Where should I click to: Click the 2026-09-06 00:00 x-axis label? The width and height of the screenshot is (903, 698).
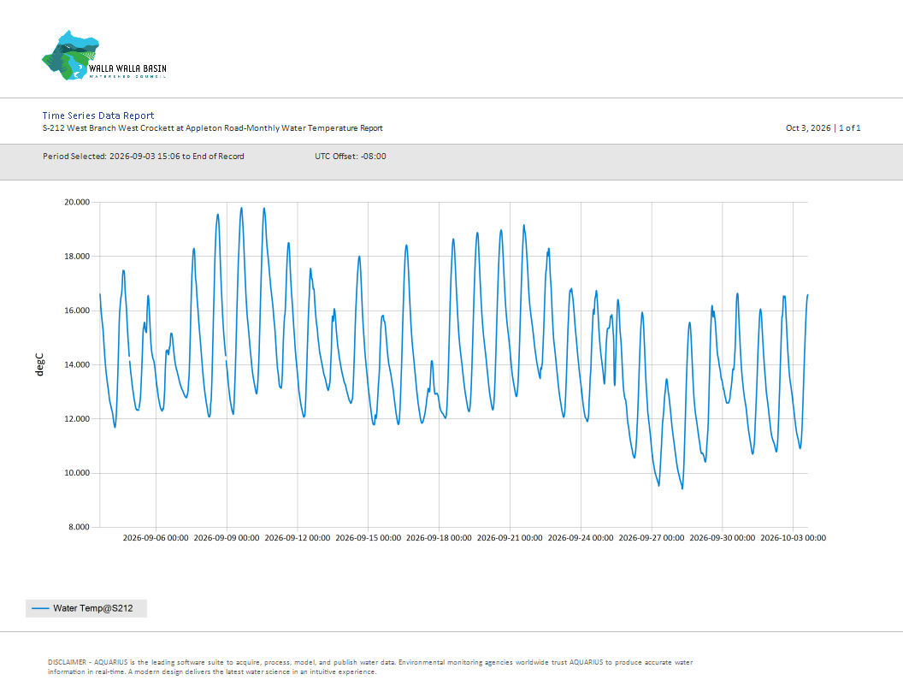[x=156, y=538]
